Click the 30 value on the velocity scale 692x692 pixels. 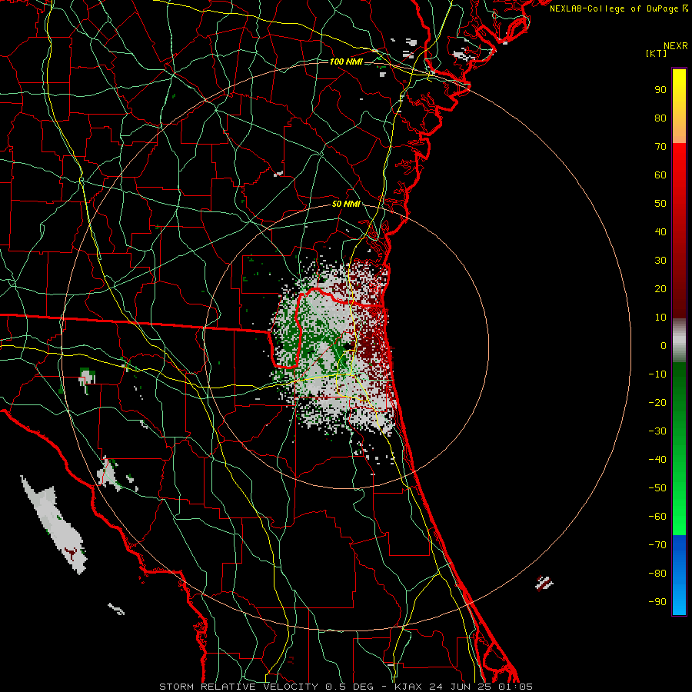660,261
